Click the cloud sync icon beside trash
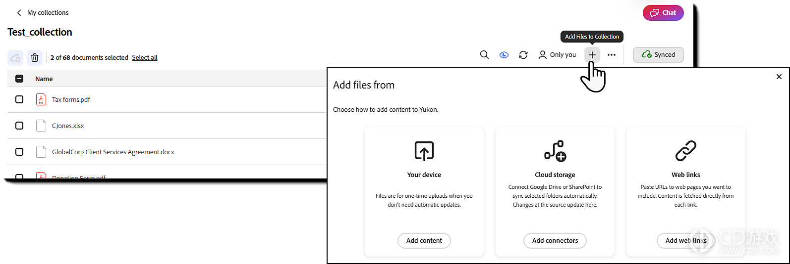The height and width of the screenshot is (264, 790). (15, 58)
